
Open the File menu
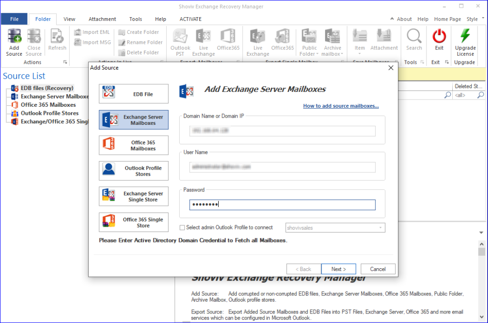tap(14, 19)
